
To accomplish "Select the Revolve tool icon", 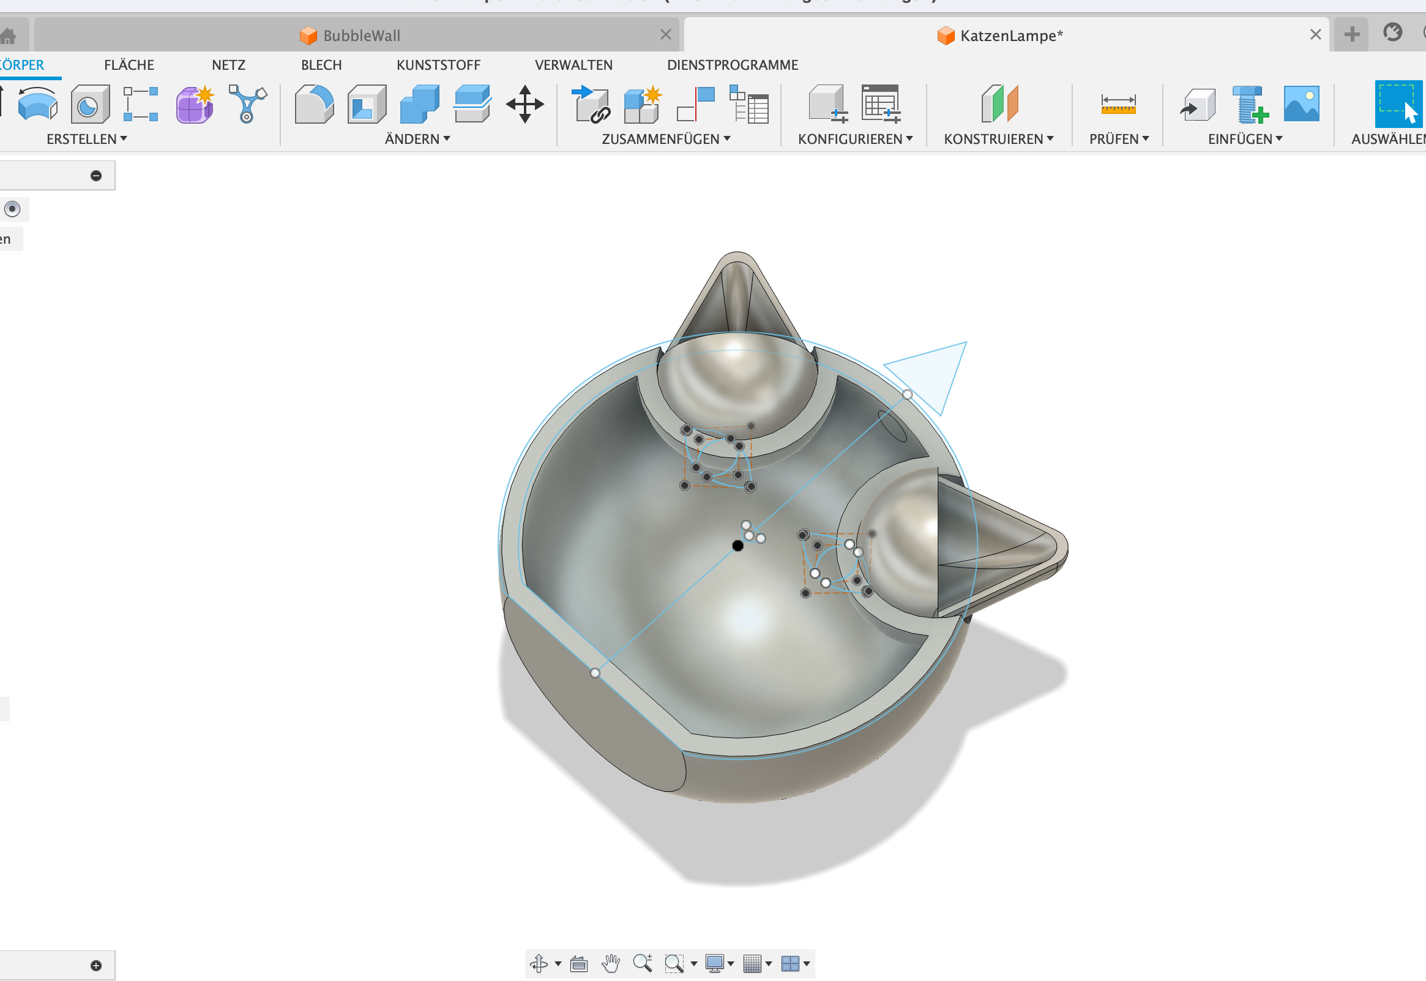I will point(37,104).
